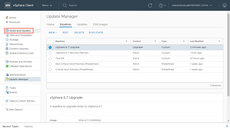Viewport: 230px width, 129px height.
Task: Click the Policies and Profiles icon
Action: pos(7,62)
